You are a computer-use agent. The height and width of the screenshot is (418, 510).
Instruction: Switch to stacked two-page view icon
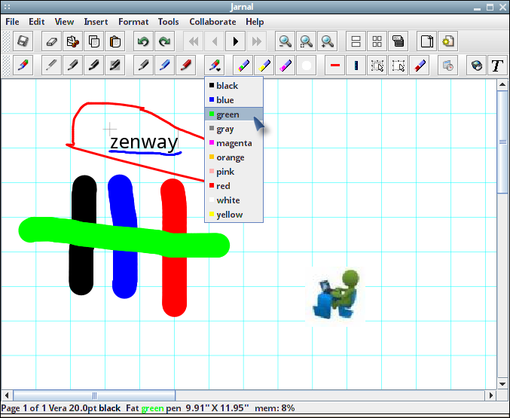pos(356,41)
